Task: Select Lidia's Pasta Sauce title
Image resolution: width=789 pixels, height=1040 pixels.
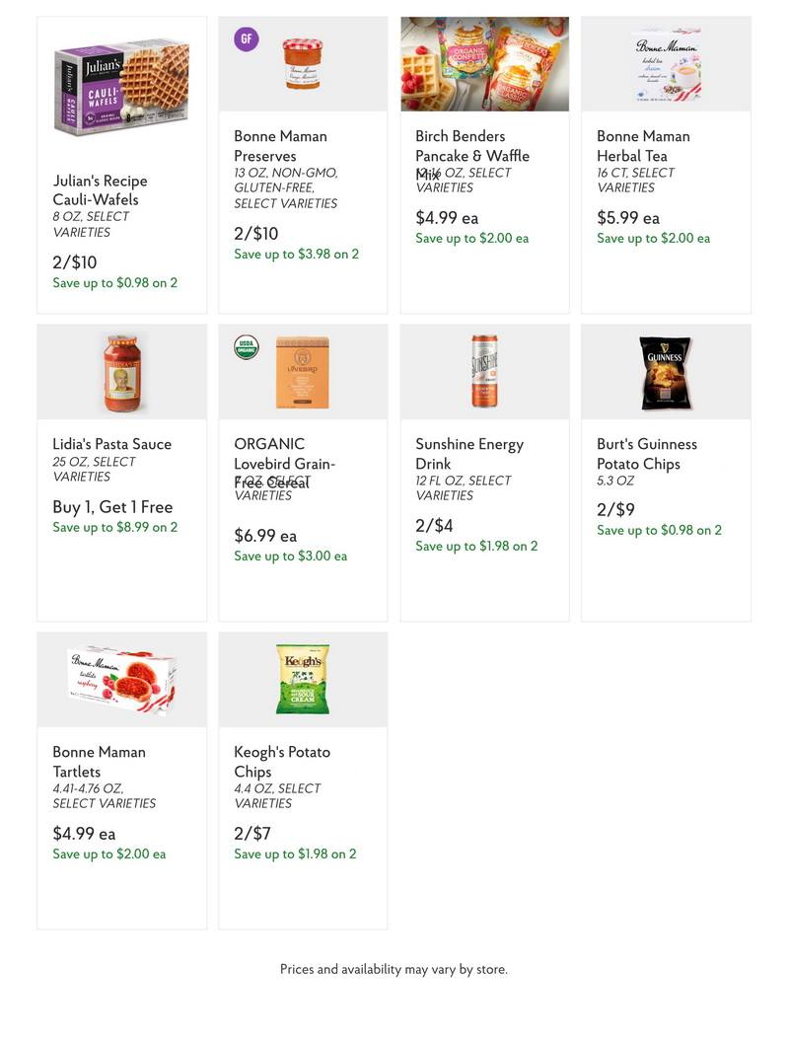Action: click(x=112, y=444)
